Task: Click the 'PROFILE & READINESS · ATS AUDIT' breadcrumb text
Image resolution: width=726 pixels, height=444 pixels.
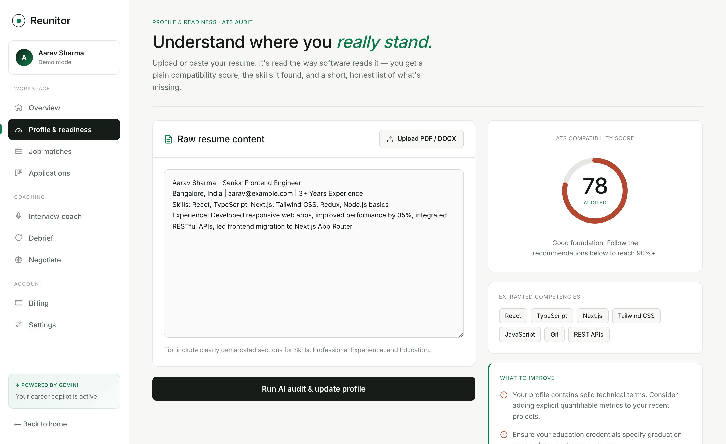Action: point(202,22)
